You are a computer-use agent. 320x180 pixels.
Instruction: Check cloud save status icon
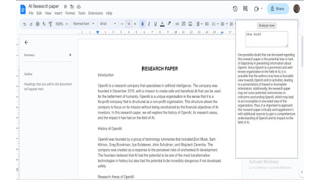click(79, 6)
